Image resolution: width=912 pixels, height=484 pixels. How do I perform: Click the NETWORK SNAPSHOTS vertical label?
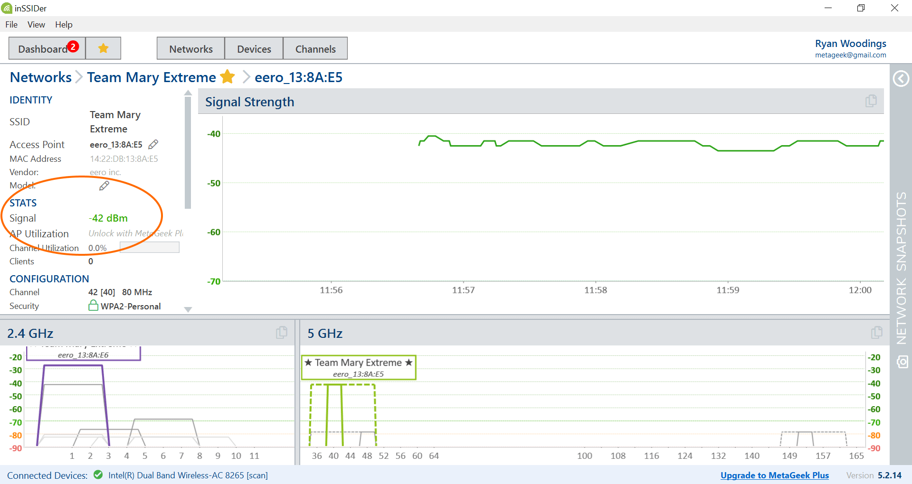click(x=902, y=268)
